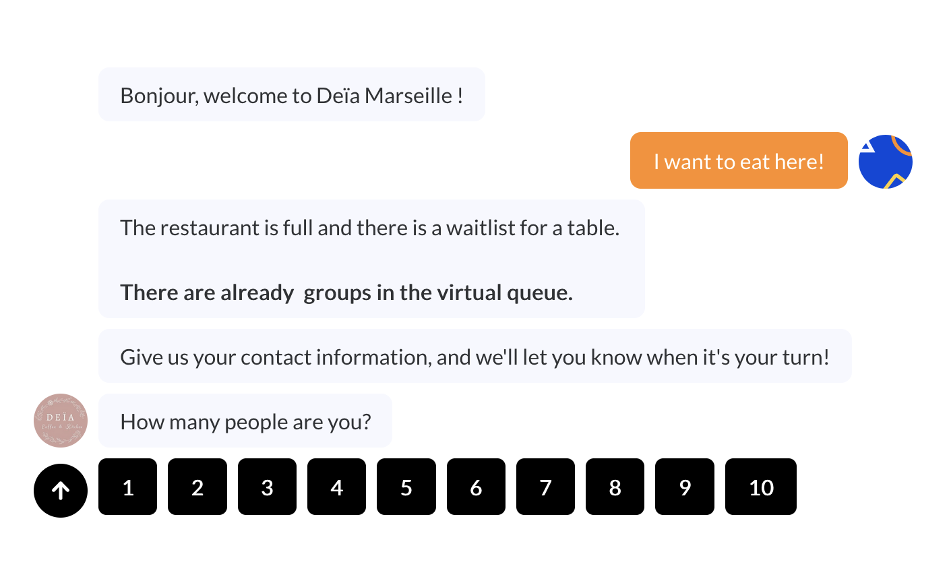Tap the number 7 button

546,487
